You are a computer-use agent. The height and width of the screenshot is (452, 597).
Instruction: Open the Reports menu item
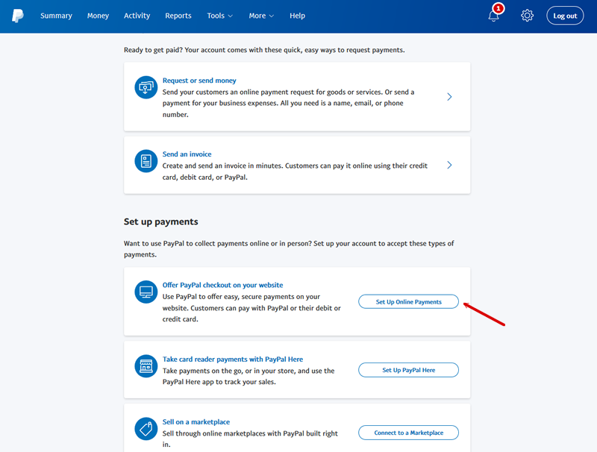178,16
